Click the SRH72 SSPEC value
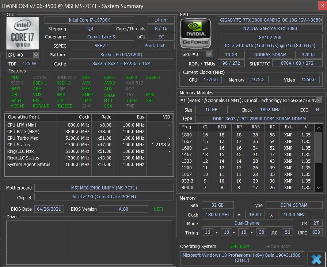This screenshot has height=267, width=327. click(x=101, y=45)
